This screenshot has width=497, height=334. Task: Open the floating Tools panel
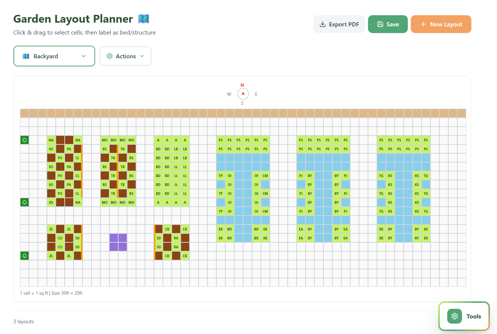click(464, 316)
